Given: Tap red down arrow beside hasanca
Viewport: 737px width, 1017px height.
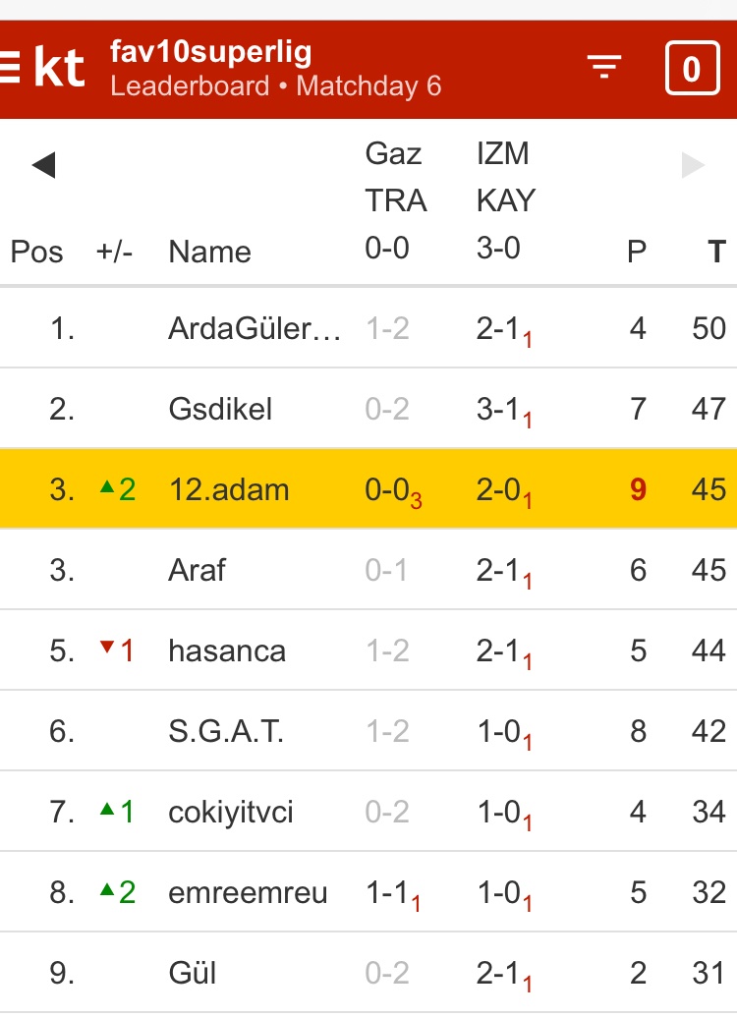Looking at the screenshot, I should [108, 650].
